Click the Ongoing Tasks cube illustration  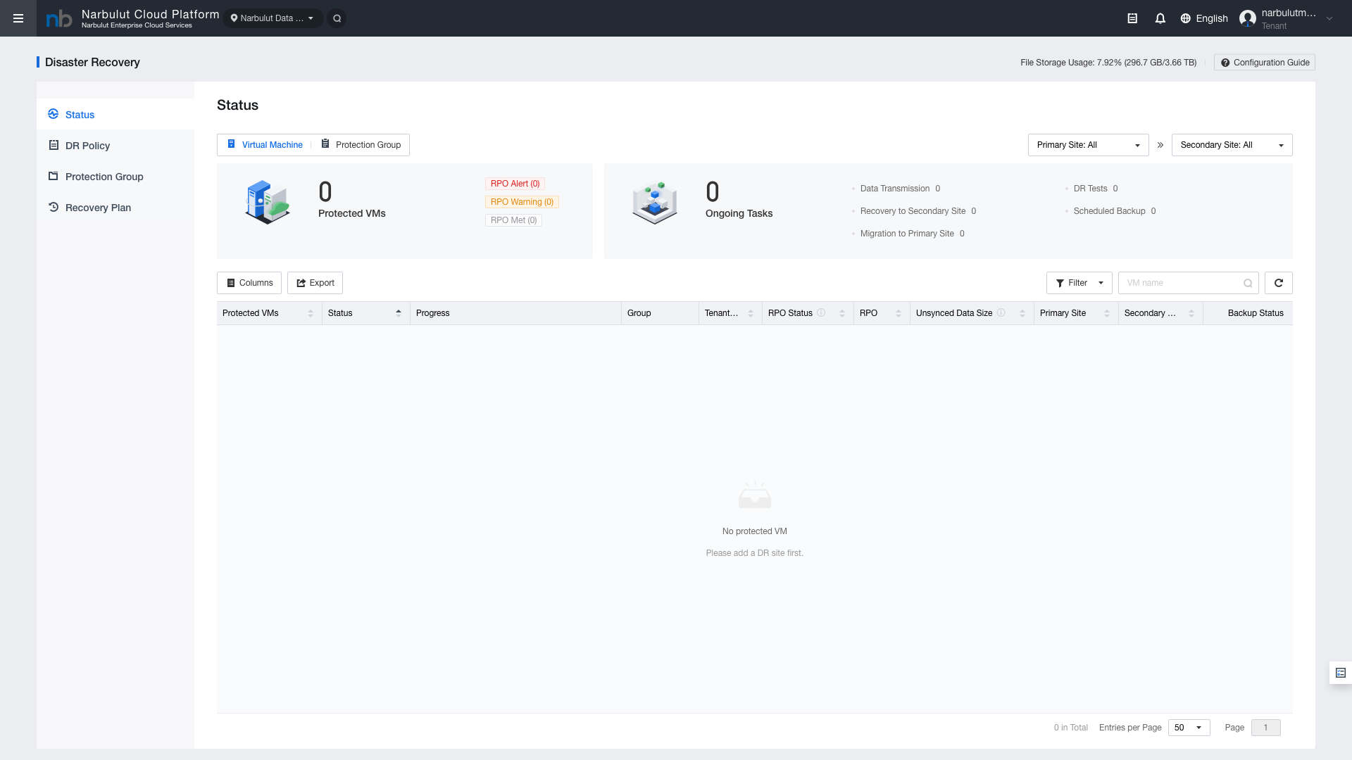pos(655,203)
